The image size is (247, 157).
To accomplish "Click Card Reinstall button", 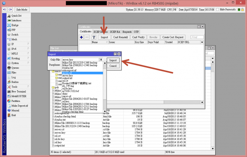I will point(120,37).
